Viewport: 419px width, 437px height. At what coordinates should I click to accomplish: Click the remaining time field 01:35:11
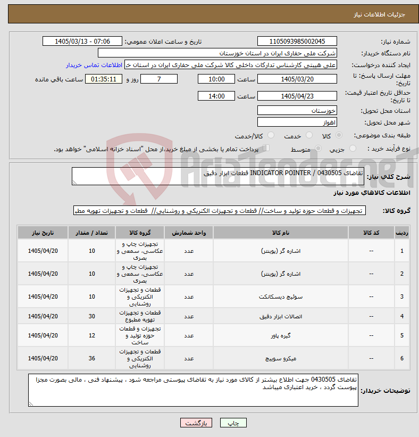[x=104, y=79]
